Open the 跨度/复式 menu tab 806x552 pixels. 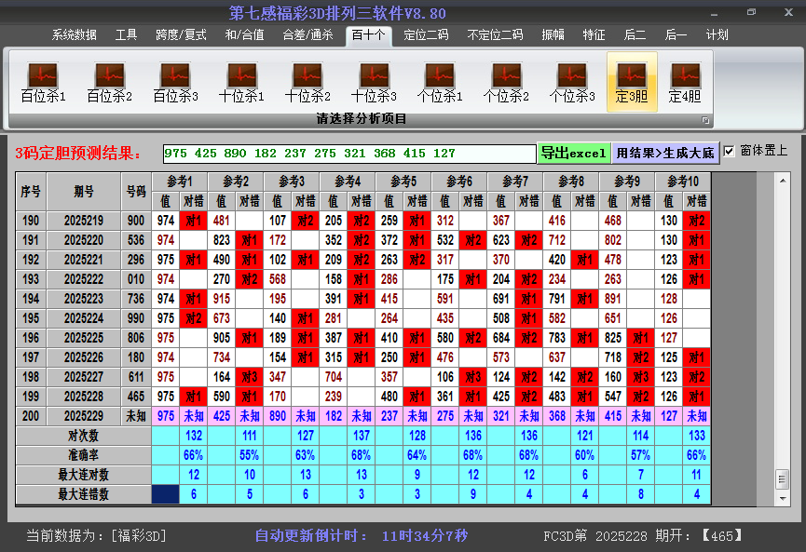(x=181, y=35)
